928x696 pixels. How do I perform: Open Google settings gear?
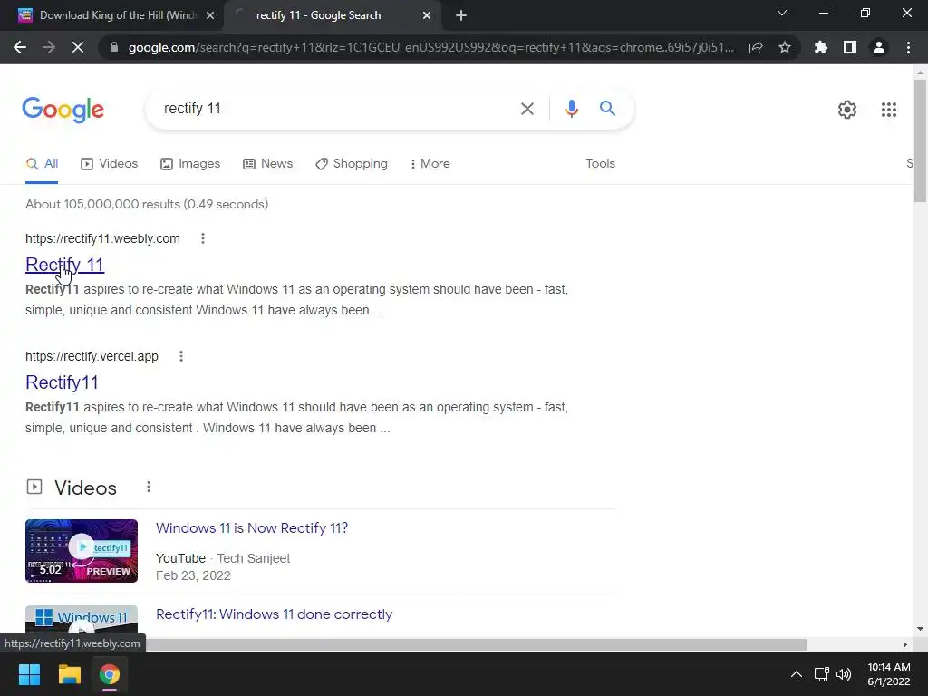click(847, 110)
